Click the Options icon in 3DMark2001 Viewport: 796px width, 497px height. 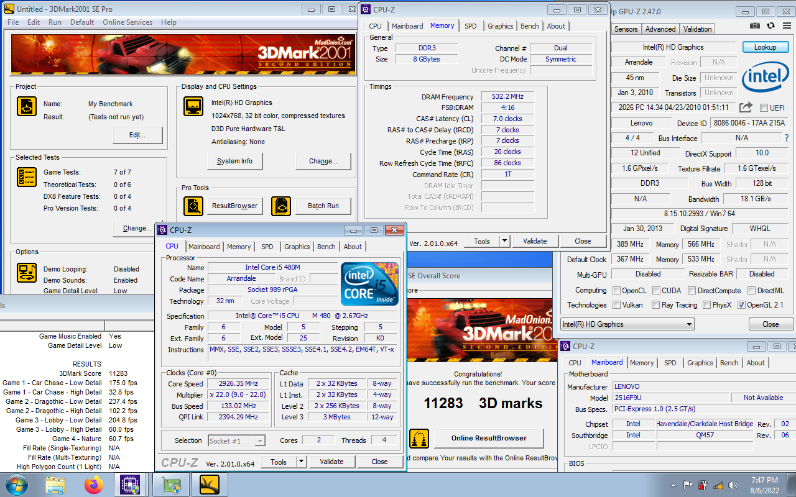click(26, 272)
